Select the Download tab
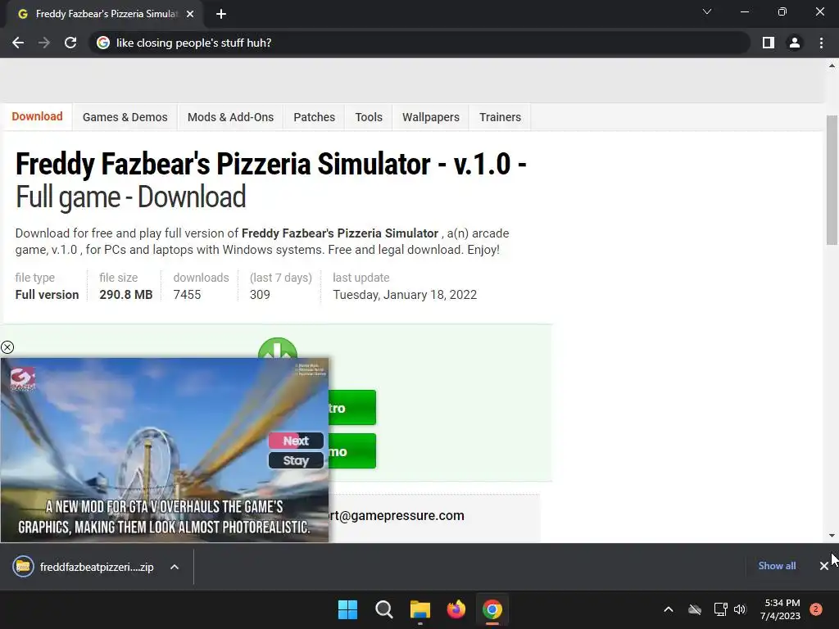 click(37, 116)
